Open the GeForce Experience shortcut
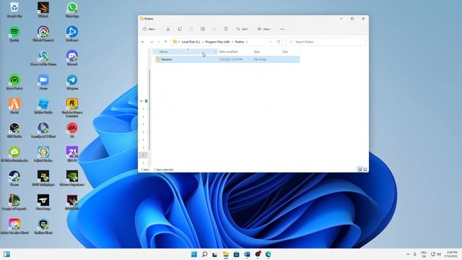This screenshot has height=260, width=462. coord(72,178)
